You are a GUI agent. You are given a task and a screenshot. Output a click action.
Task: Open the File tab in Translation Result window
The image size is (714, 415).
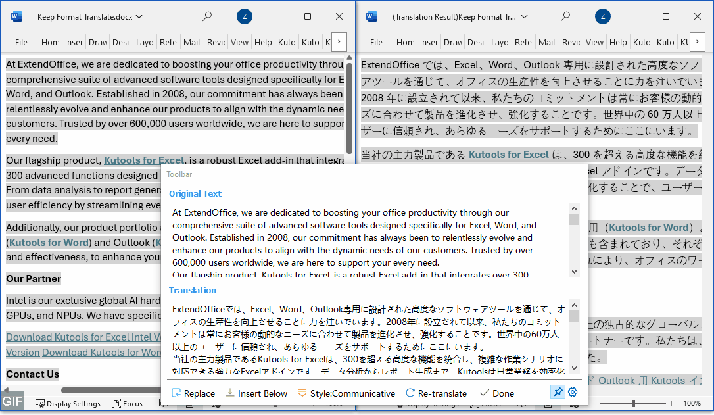(x=376, y=42)
